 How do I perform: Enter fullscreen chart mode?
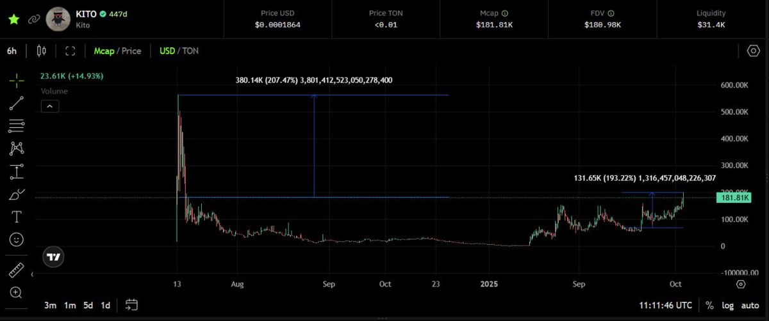pyautogui.click(x=70, y=51)
